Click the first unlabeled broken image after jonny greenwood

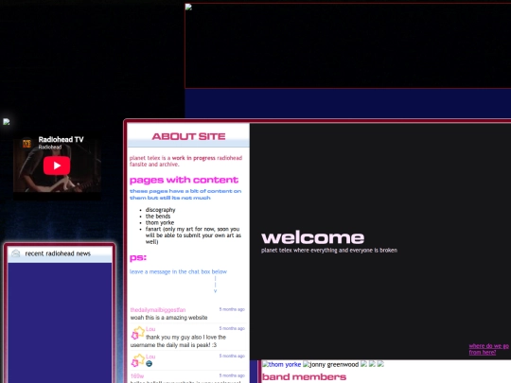point(363,364)
